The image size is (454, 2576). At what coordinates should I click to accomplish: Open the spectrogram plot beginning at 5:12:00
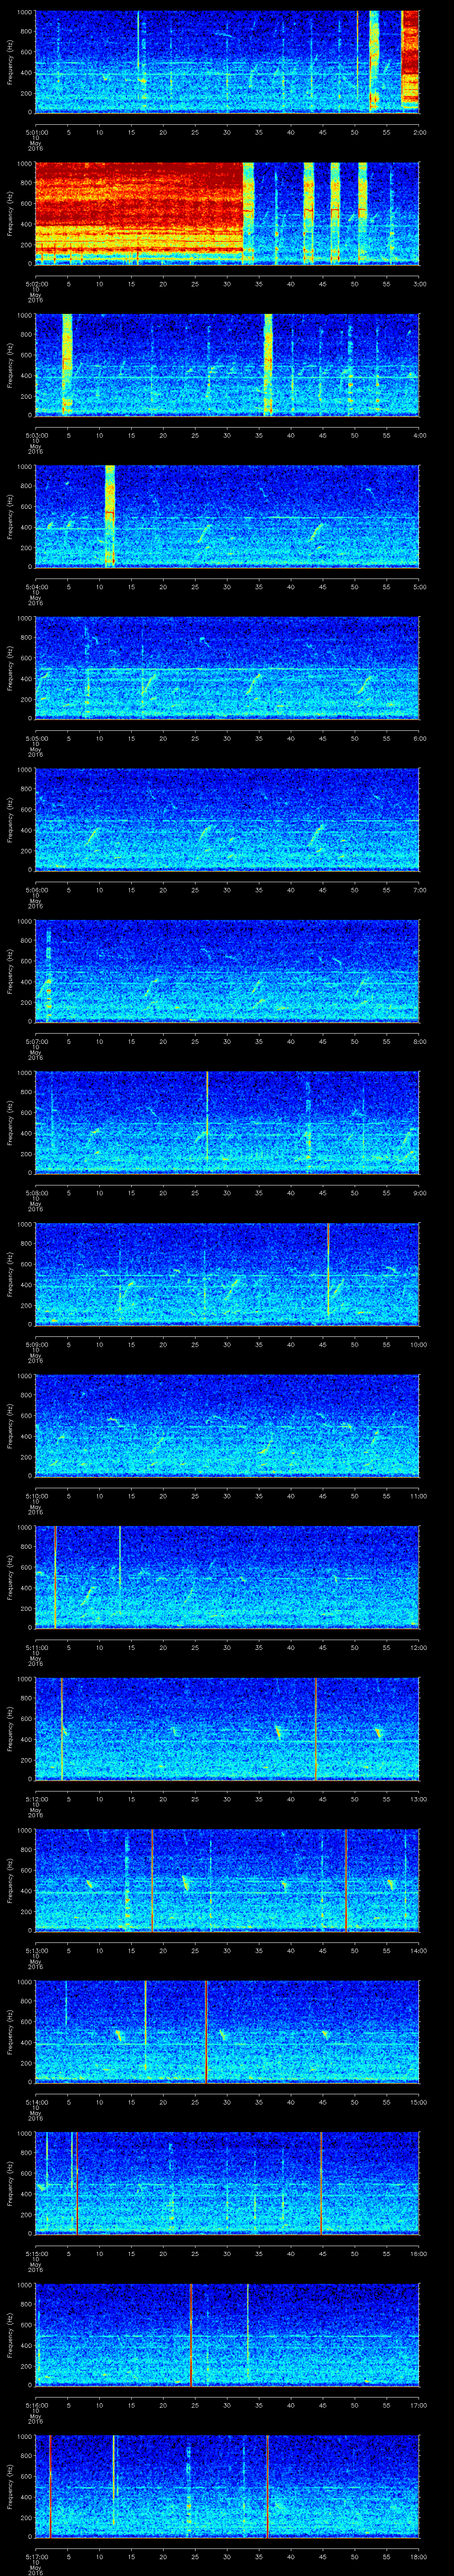point(227,1728)
